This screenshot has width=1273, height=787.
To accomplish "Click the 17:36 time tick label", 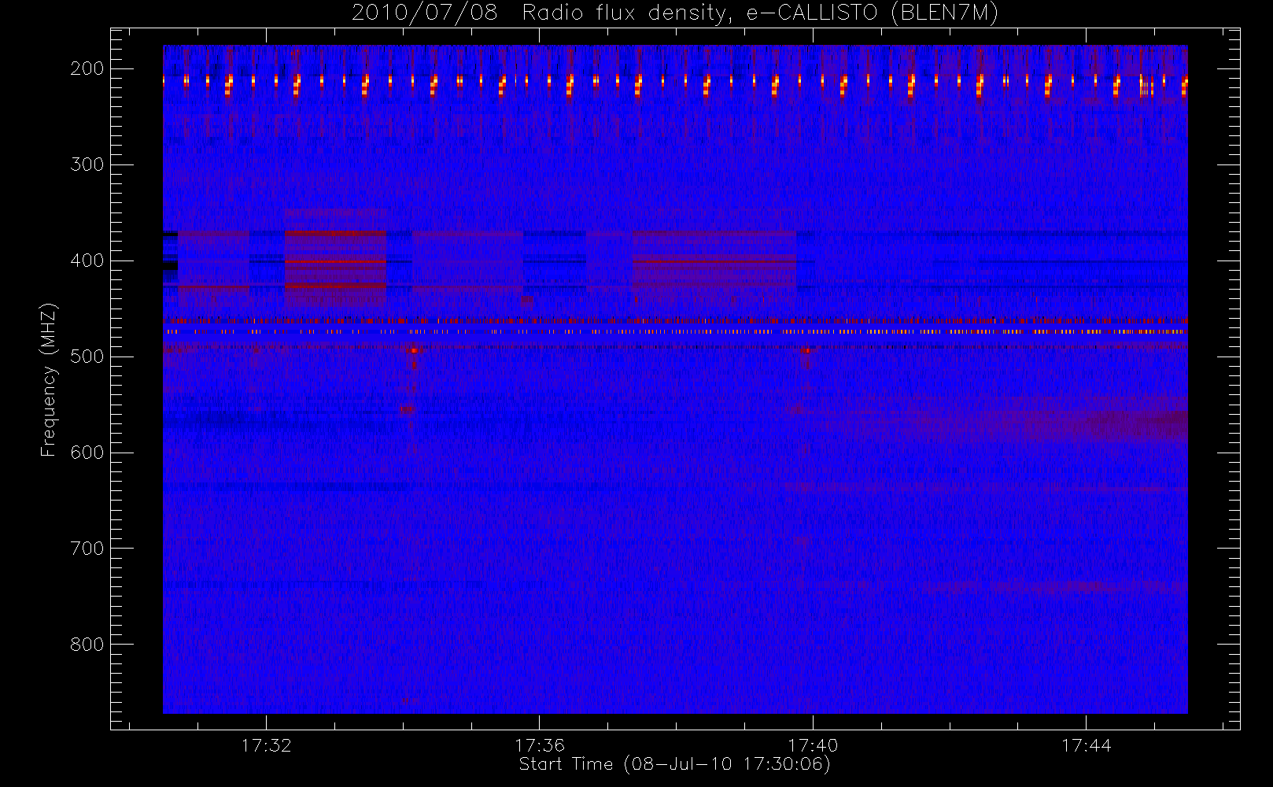I will [540, 745].
